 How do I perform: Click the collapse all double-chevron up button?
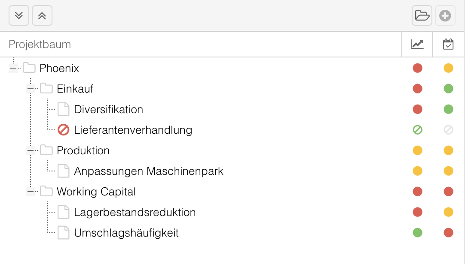coord(42,15)
